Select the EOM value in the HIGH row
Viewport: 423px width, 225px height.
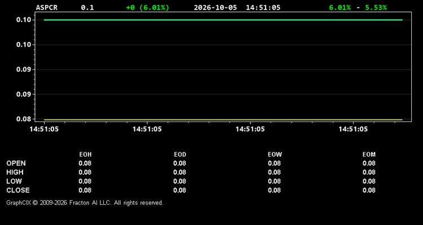pyautogui.click(x=369, y=172)
